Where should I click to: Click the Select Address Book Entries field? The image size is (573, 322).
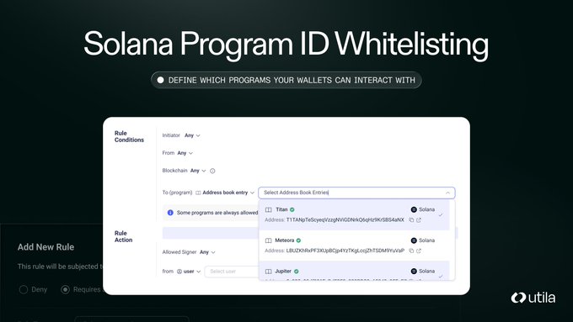click(x=356, y=193)
